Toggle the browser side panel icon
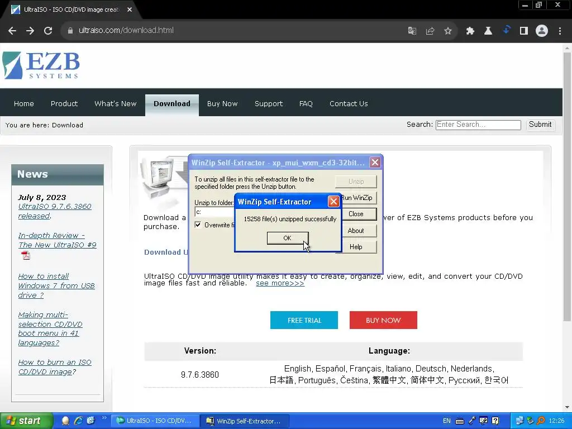 [524, 31]
